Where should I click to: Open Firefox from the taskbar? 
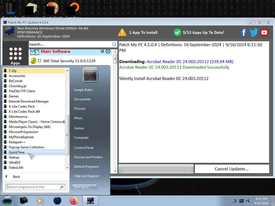coord(74,201)
